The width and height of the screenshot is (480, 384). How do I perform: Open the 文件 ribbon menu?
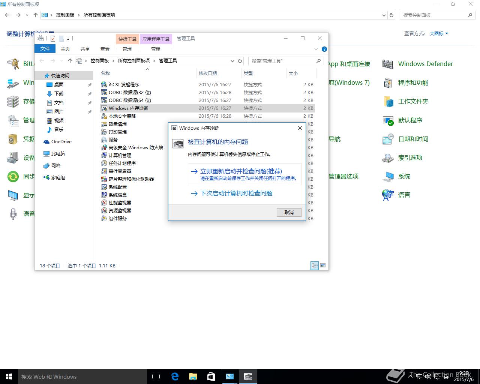pos(45,49)
